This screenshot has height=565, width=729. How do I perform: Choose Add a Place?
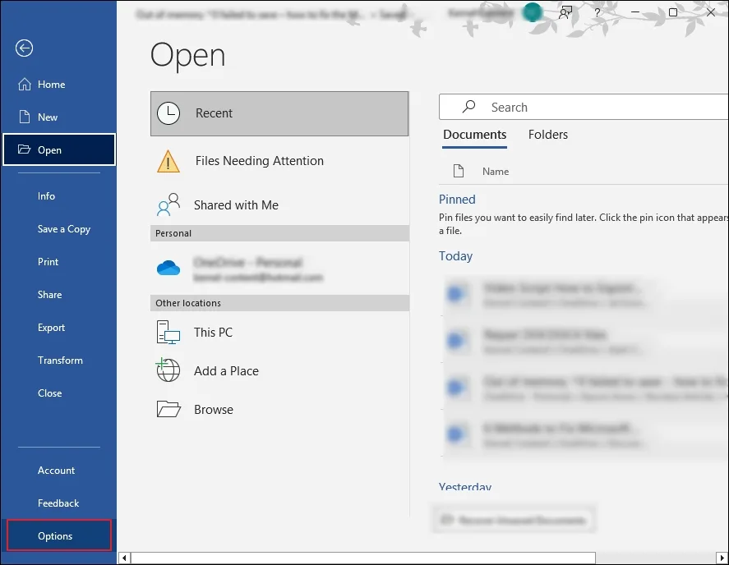(279, 371)
